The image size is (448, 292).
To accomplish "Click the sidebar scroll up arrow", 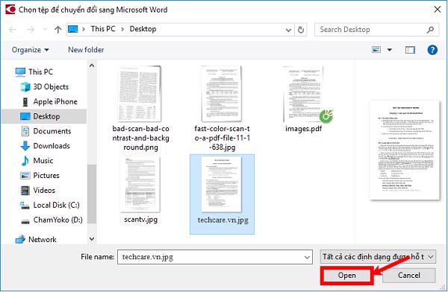I will pyautogui.click(x=92, y=66).
